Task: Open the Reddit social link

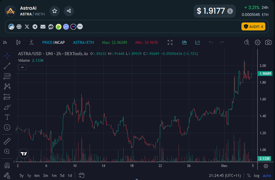Action: 51,27
